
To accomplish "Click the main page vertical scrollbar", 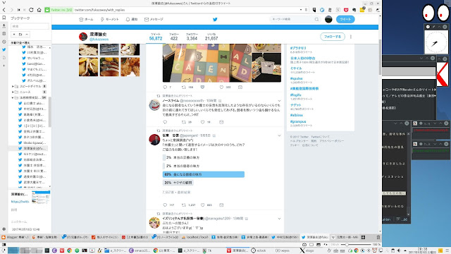I will pos(380,58).
